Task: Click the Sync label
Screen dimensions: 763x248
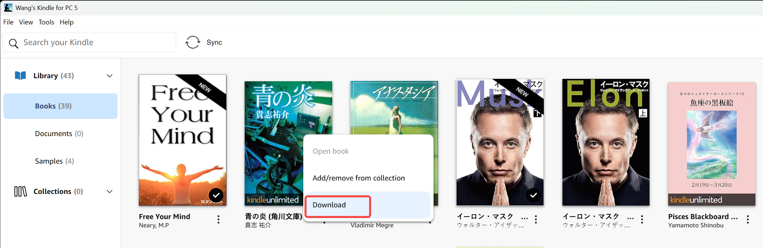Action: (214, 42)
